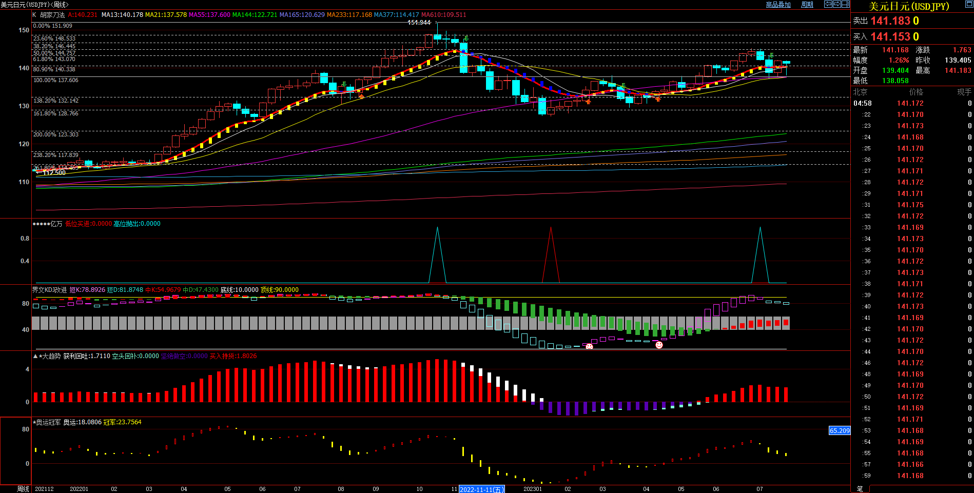Click the second smiley signal on KD chart
This screenshot has width=974, height=493.
pos(659,345)
